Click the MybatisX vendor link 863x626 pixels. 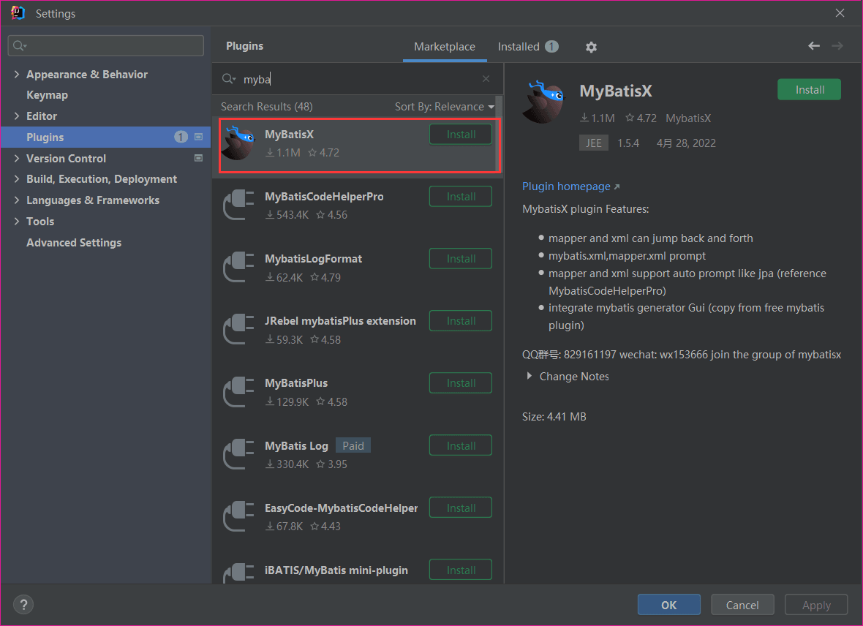pyautogui.click(x=688, y=118)
